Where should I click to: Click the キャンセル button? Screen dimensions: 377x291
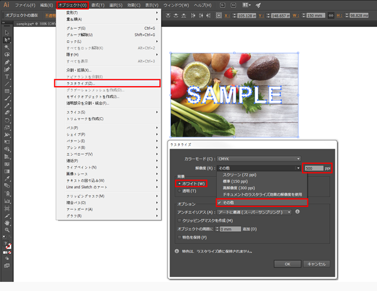click(317, 264)
